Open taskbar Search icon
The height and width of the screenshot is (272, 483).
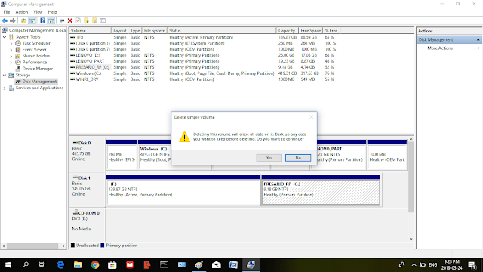coord(26,265)
